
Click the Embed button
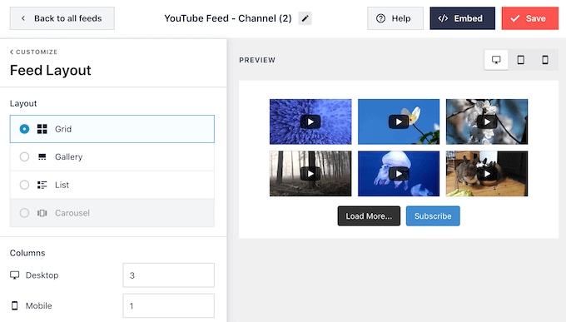(x=463, y=18)
